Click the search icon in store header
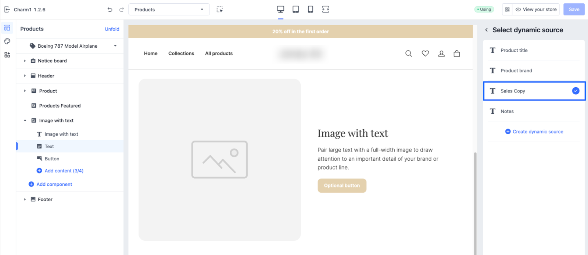The height and width of the screenshot is (255, 588). click(408, 54)
